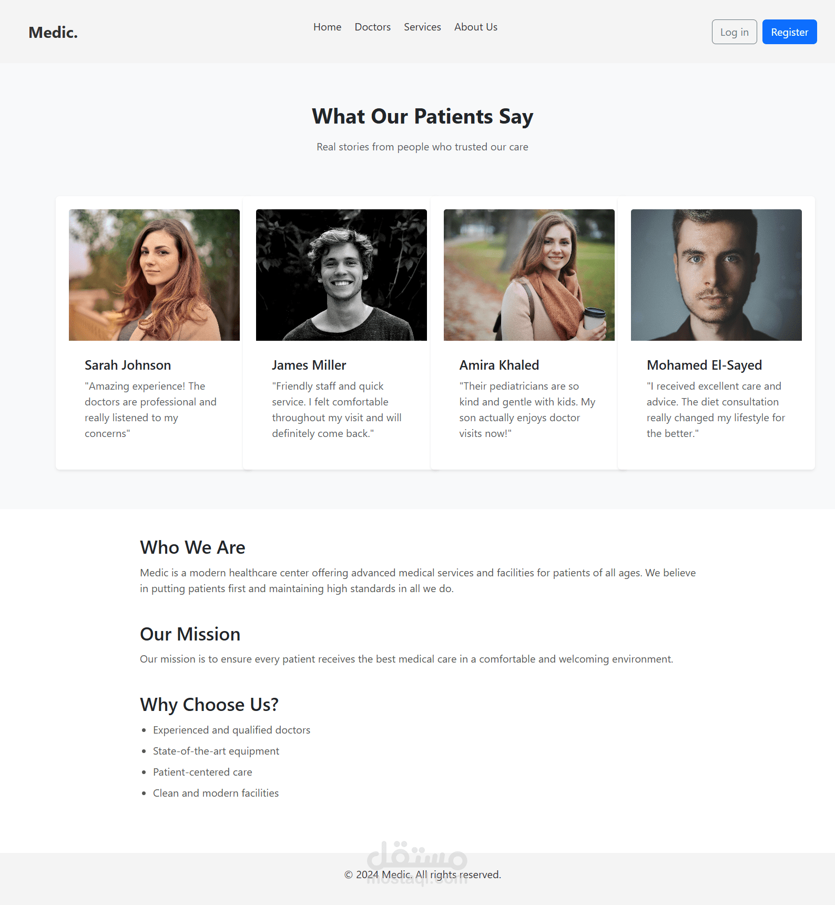The width and height of the screenshot is (835, 905).
Task: Open the Services menu item
Action: click(422, 27)
